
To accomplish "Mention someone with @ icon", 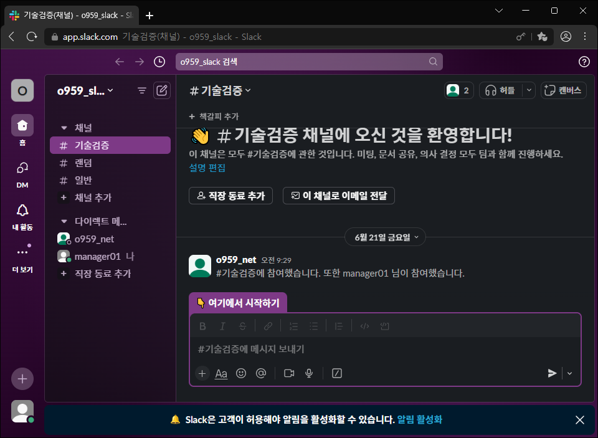I will click(261, 373).
